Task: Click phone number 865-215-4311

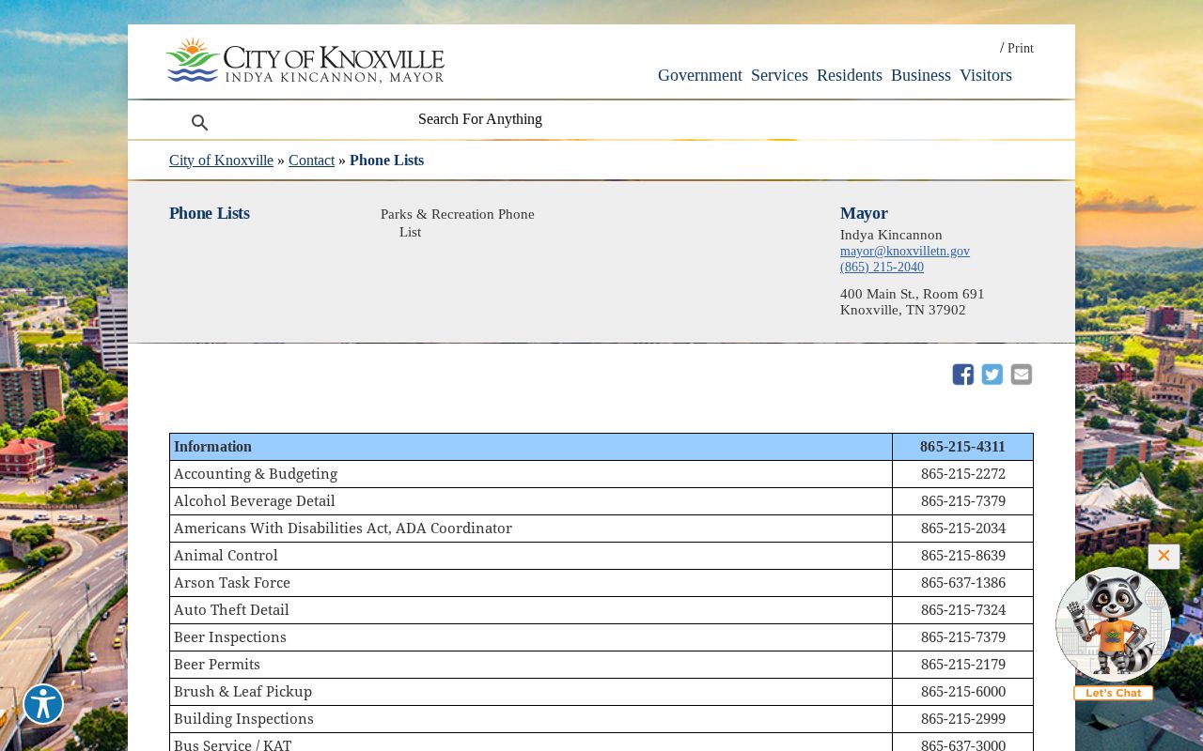Action: click(x=962, y=447)
